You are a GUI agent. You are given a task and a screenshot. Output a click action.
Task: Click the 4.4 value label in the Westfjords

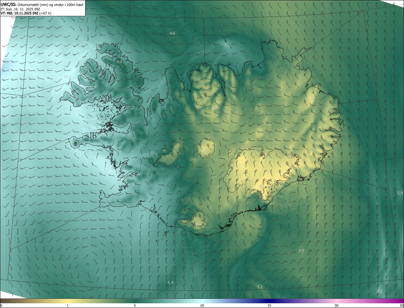point(119,62)
